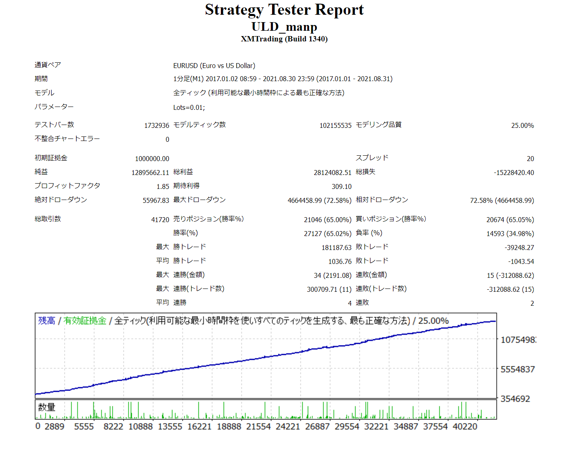Select the スプレッド label
This screenshot has height=468, width=574.
372,158
